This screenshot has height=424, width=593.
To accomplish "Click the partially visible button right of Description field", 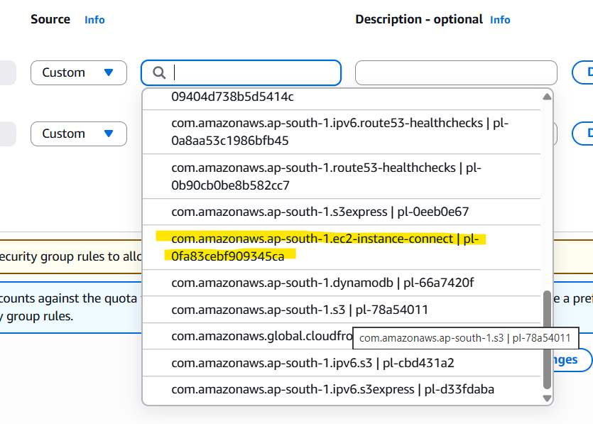I will [582, 73].
